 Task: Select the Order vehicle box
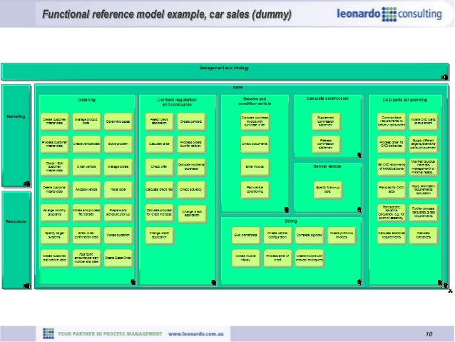point(86,167)
